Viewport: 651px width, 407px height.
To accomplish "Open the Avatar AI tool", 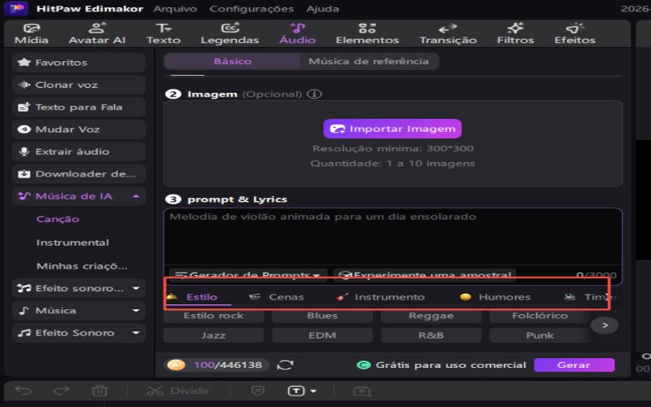I will point(97,34).
